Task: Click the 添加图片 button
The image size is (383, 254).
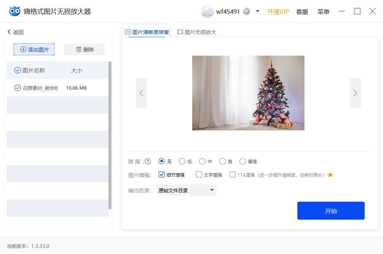Action: click(x=34, y=50)
